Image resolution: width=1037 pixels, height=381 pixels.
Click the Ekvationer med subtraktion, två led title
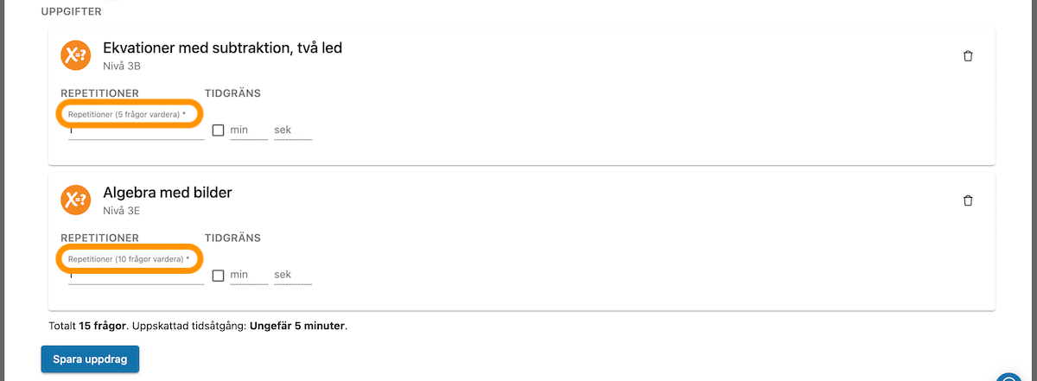(x=223, y=48)
